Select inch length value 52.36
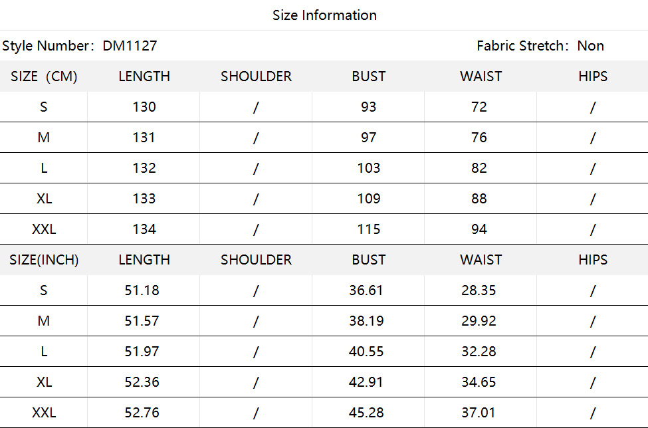The width and height of the screenshot is (648, 428). [142, 382]
